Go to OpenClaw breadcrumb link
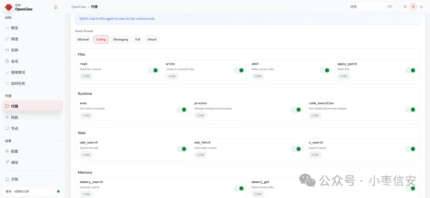This screenshot has width=430, height=198. click(x=79, y=7)
